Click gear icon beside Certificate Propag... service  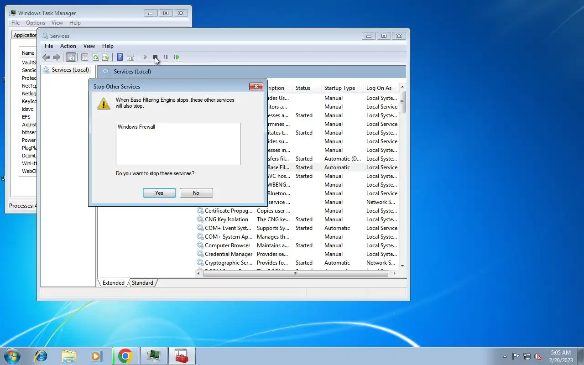point(200,211)
